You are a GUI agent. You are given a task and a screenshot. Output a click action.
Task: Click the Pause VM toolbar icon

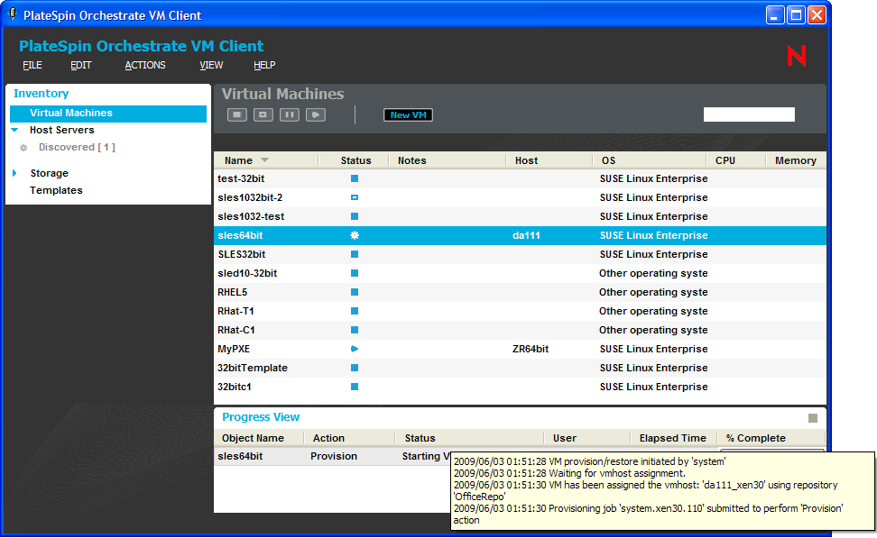(x=289, y=115)
